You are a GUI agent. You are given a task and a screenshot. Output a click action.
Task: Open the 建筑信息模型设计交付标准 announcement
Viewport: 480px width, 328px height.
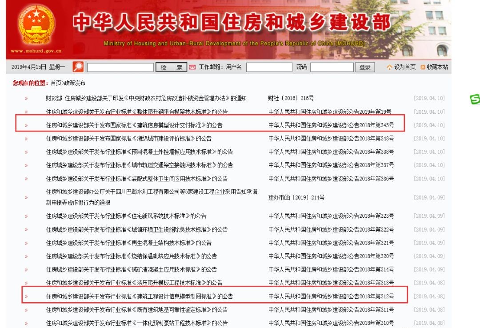134,125
